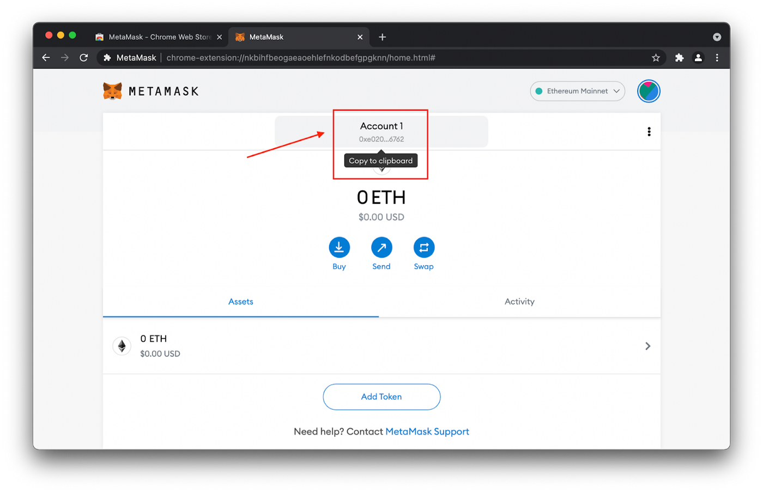The width and height of the screenshot is (763, 493).
Task: Click the Swap label
Action: pos(424,266)
